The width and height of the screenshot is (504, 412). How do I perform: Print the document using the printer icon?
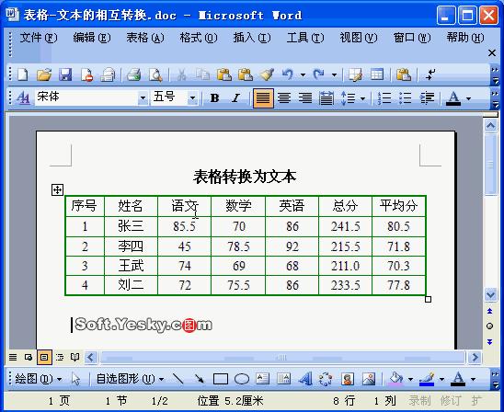click(133, 74)
